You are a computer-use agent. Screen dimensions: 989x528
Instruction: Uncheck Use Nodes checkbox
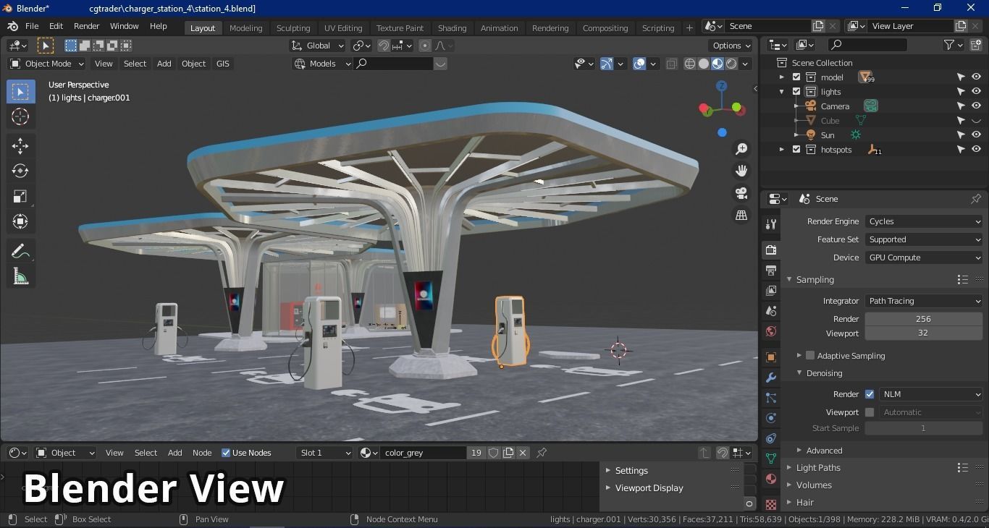pos(226,453)
